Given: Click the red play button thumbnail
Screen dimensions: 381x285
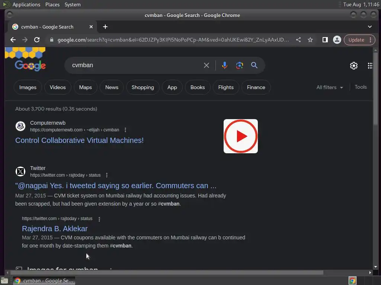Looking at the screenshot, I should tap(241, 136).
